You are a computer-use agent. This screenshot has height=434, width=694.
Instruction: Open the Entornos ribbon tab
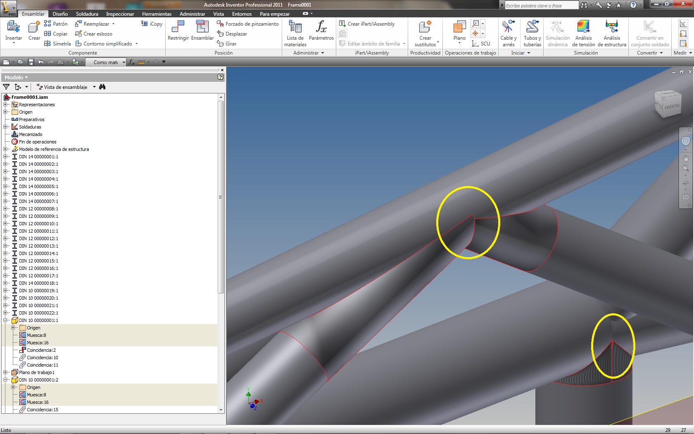click(x=242, y=14)
